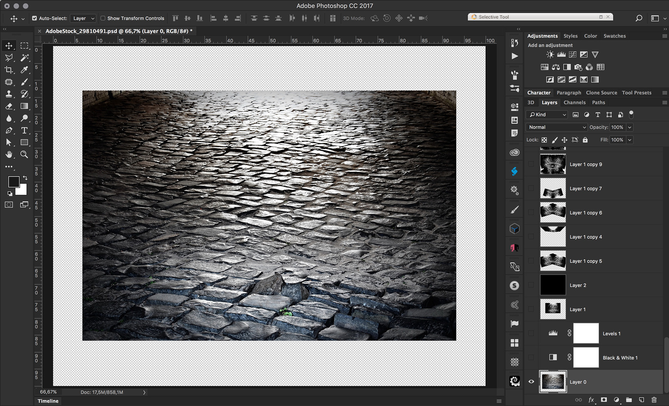669x406 pixels.
Task: Select the Hand tool
Action: coord(9,154)
